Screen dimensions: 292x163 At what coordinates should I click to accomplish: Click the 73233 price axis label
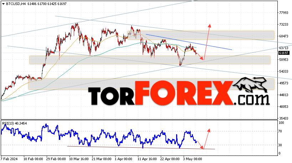click(283, 24)
